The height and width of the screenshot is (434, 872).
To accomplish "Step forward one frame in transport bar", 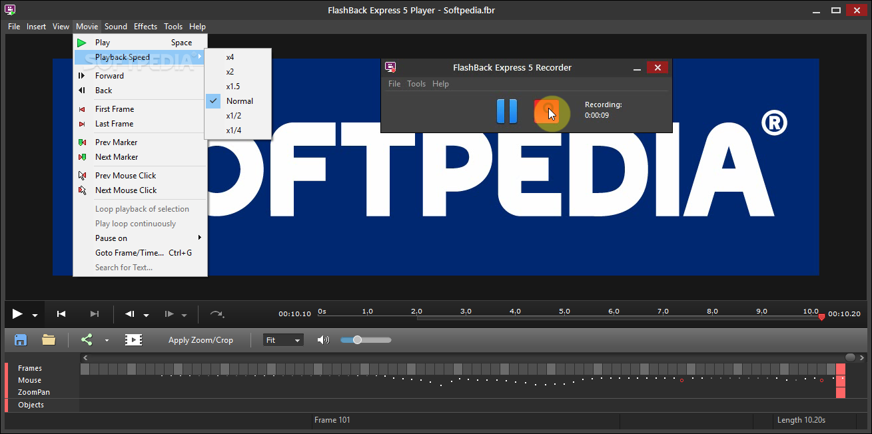I will click(169, 314).
